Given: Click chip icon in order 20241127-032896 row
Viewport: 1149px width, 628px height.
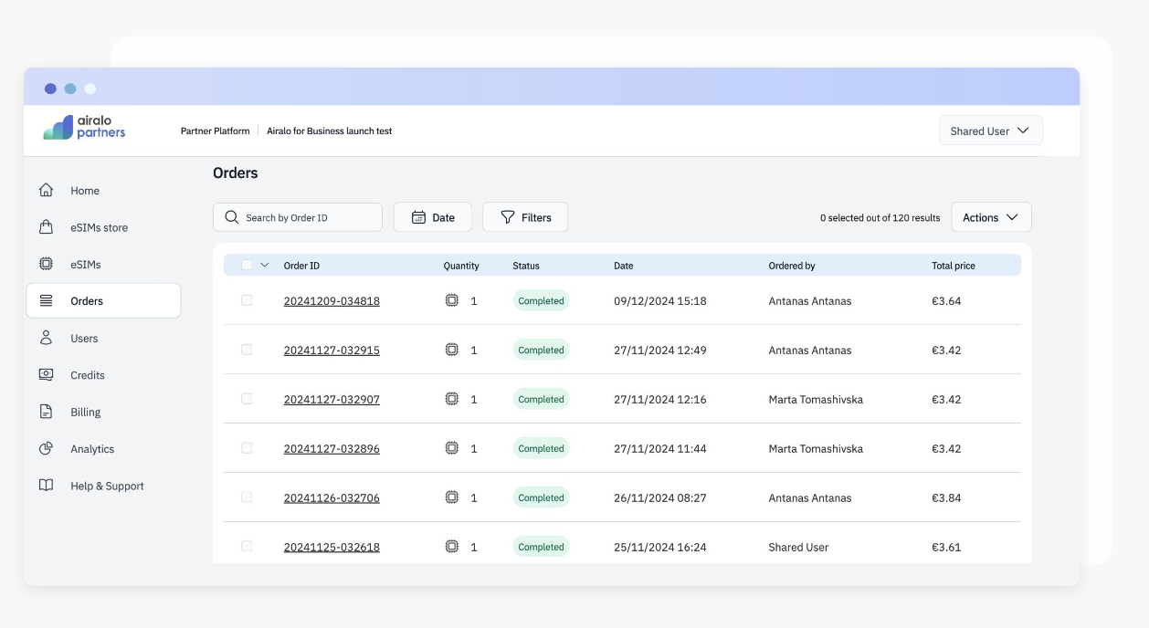Looking at the screenshot, I should 451,448.
